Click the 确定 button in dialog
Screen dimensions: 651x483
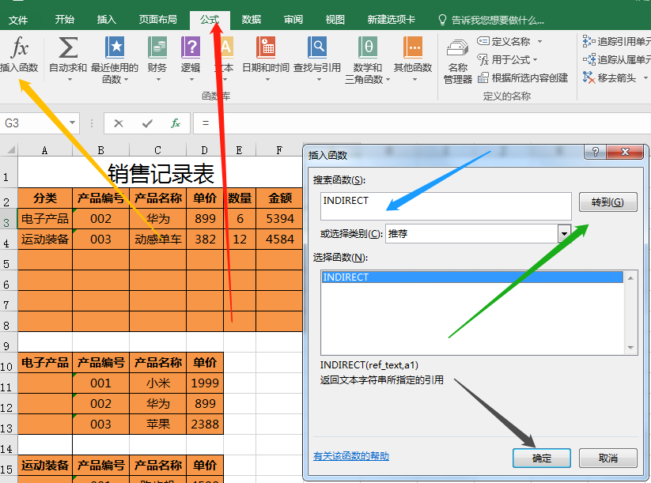(542, 458)
